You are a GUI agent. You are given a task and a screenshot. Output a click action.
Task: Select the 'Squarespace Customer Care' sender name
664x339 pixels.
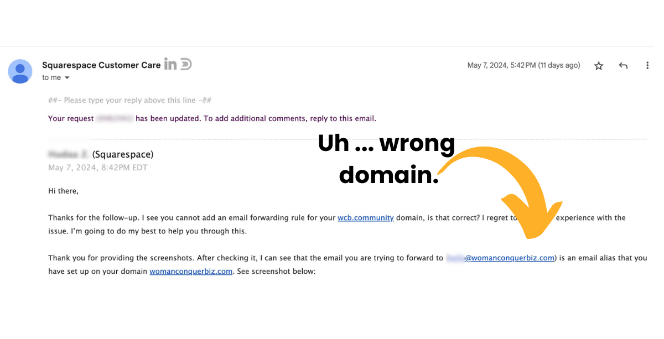[x=101, y=65]
